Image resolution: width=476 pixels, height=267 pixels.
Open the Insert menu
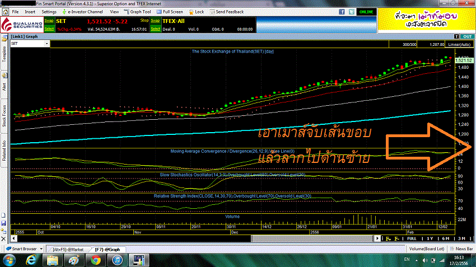[30, 12]
